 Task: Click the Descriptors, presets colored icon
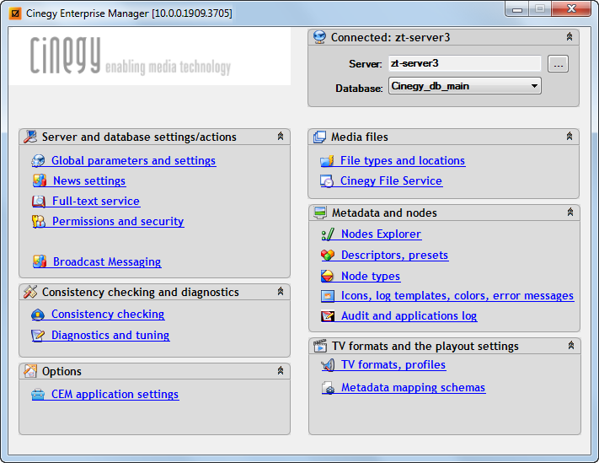pos(328,255)
